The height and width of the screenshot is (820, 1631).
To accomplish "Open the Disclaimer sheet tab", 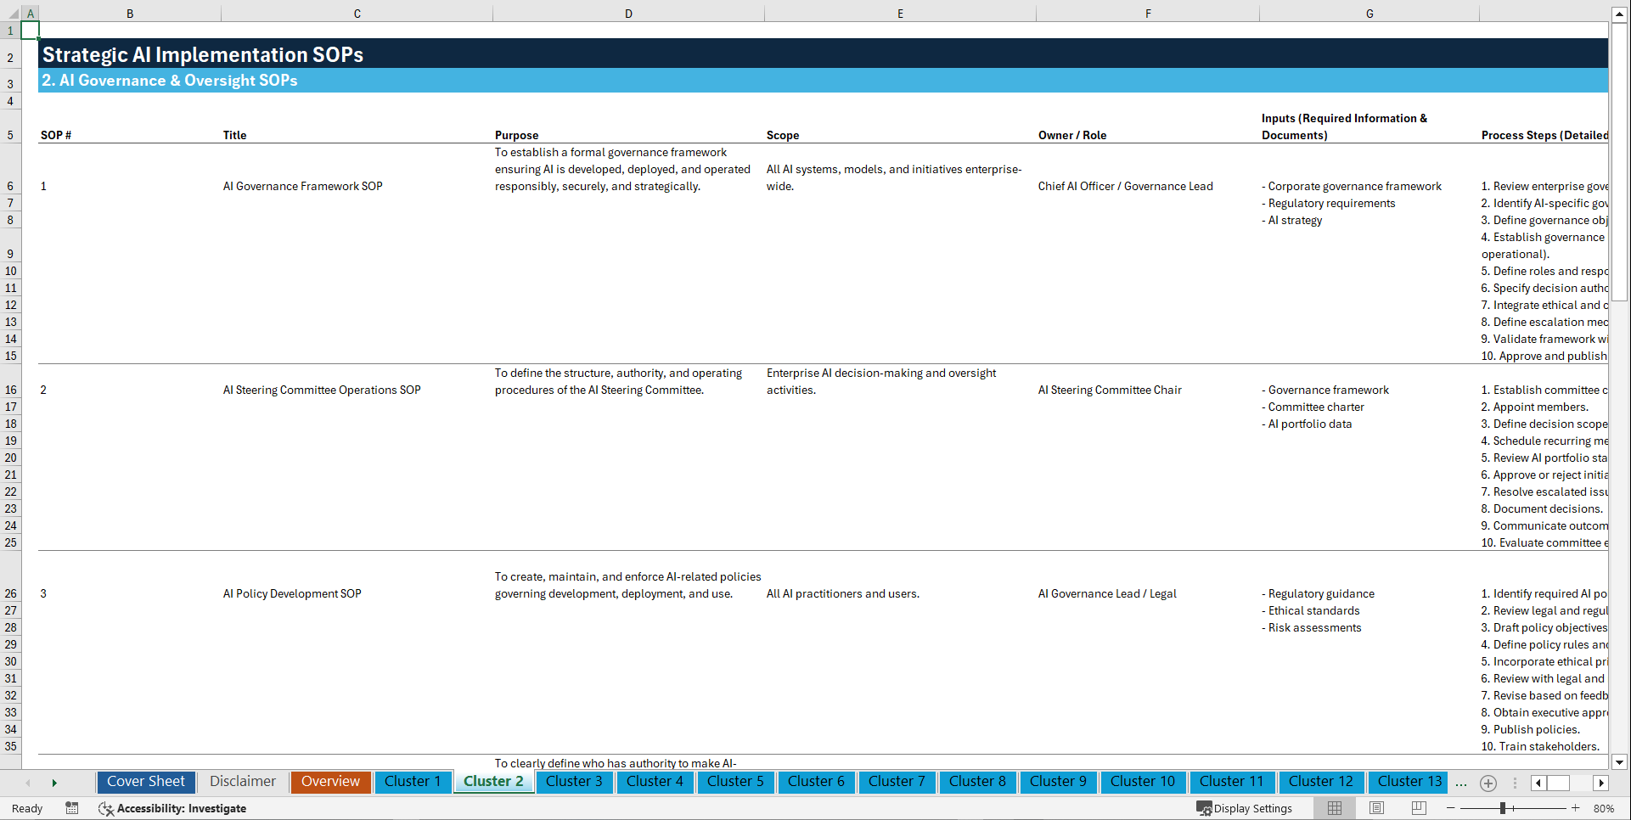I will (x=242, y=782).
